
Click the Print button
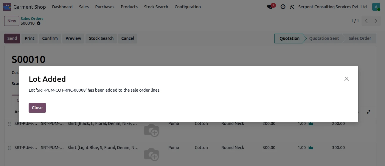tap(30, 38)
